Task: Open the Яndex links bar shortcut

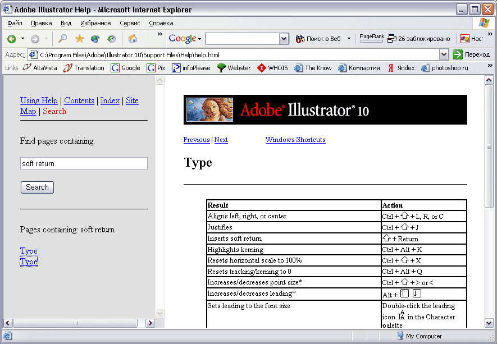Action: [401, 68]
